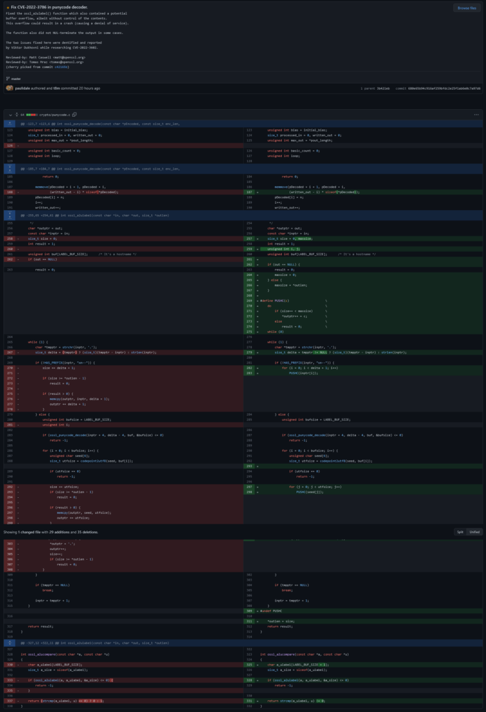
Task: Click deleted line number 330 in left pane
Action: click(x=10, y=665)
